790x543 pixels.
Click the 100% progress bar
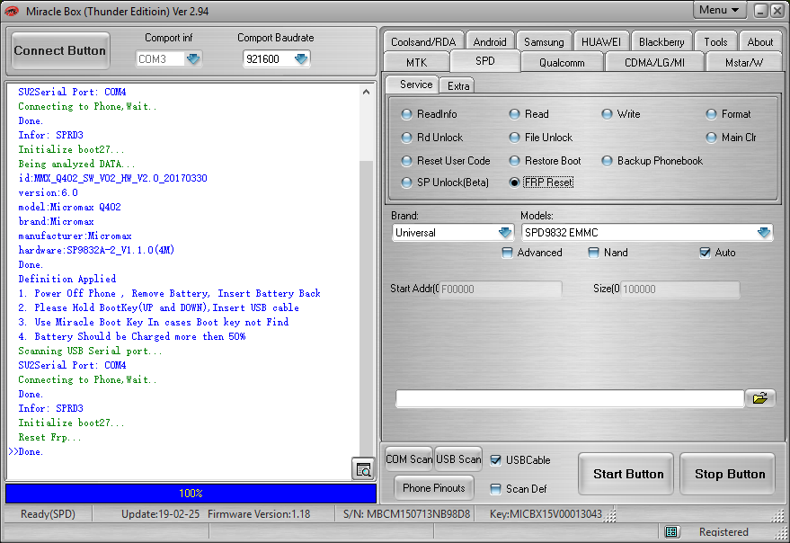pyautogui.click(x=191, y=493)
